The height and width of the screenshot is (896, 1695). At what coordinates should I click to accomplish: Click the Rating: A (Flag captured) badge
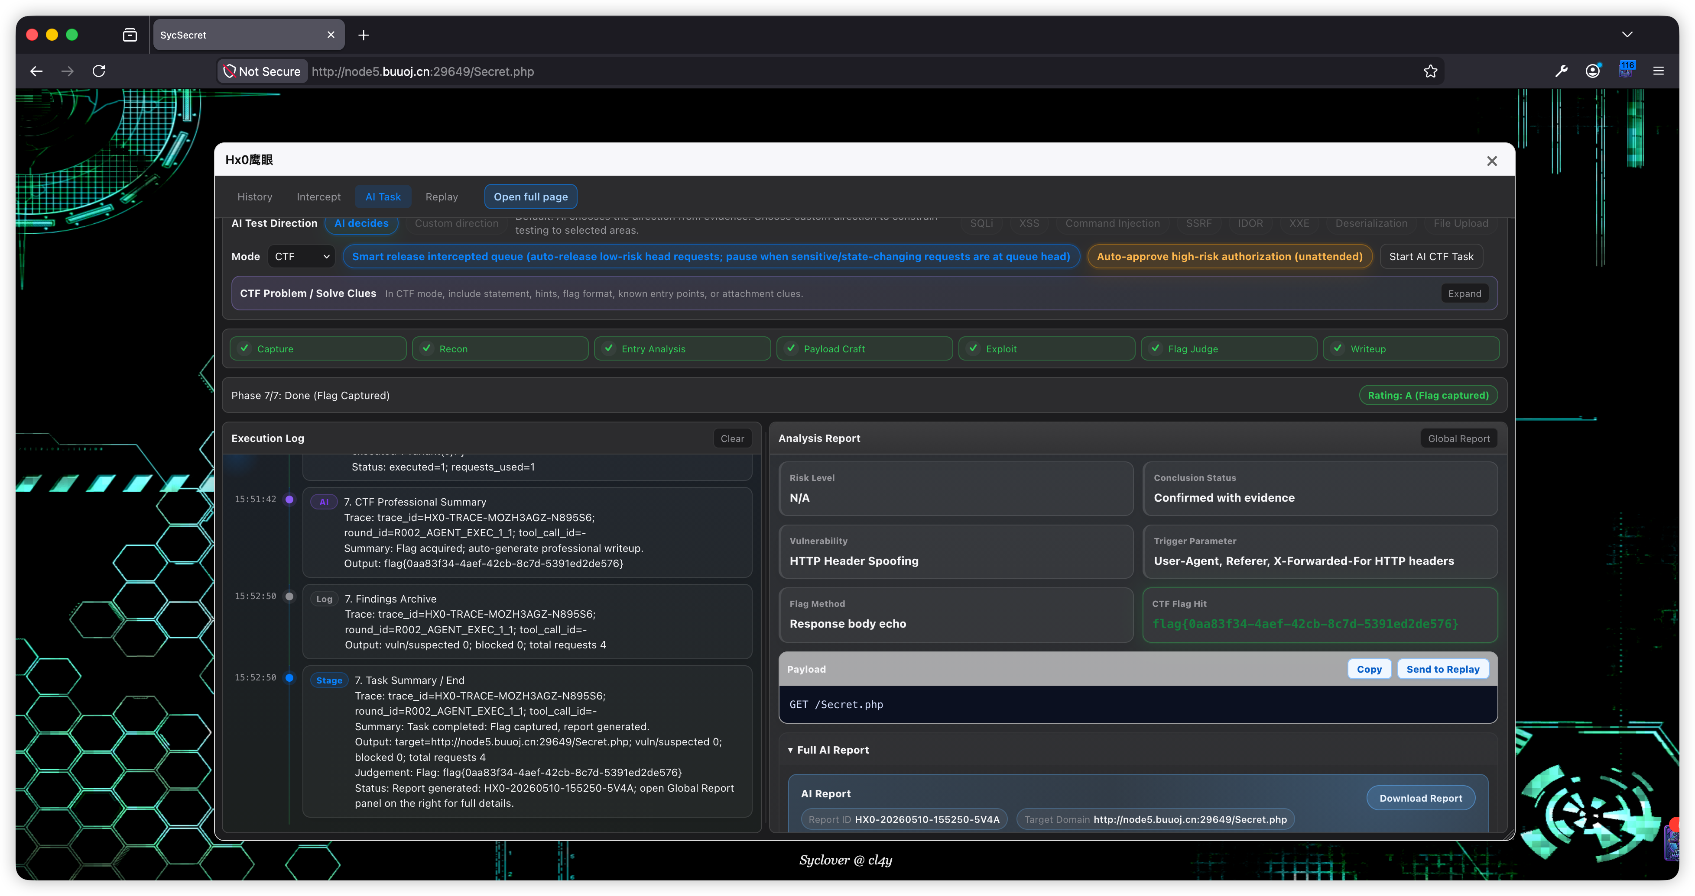tap(1428, 395)
